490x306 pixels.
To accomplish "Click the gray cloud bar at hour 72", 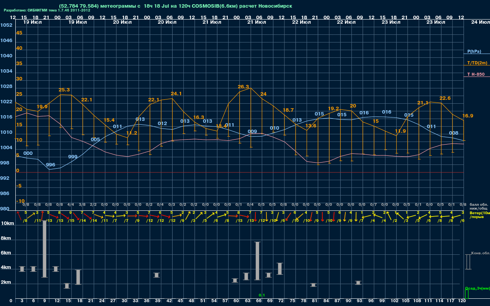I will [280, 269].
